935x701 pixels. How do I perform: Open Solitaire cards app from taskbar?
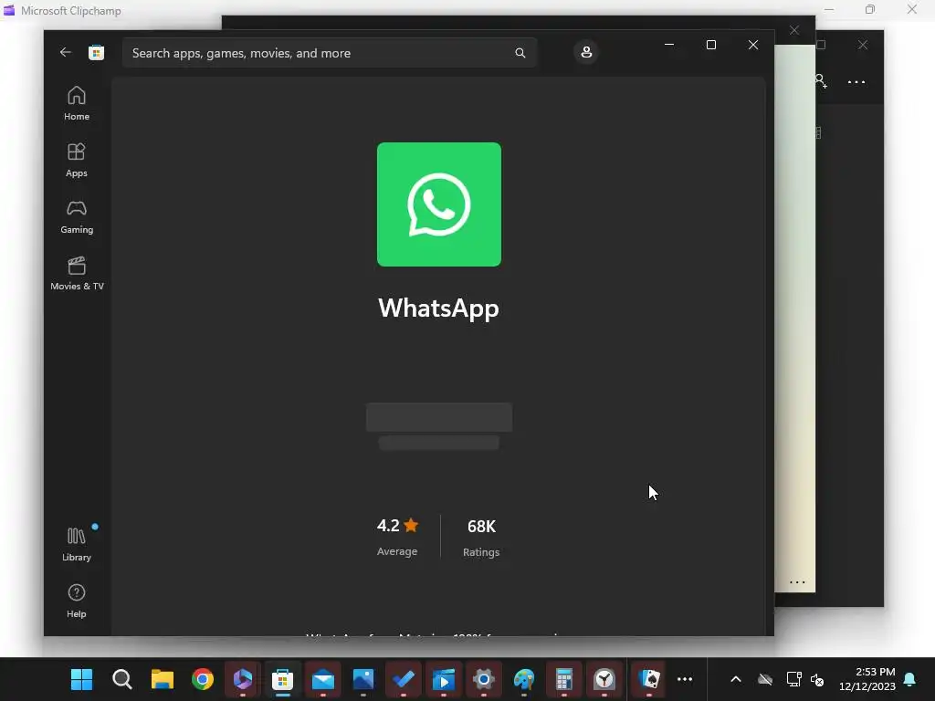[x=649, y=679]
